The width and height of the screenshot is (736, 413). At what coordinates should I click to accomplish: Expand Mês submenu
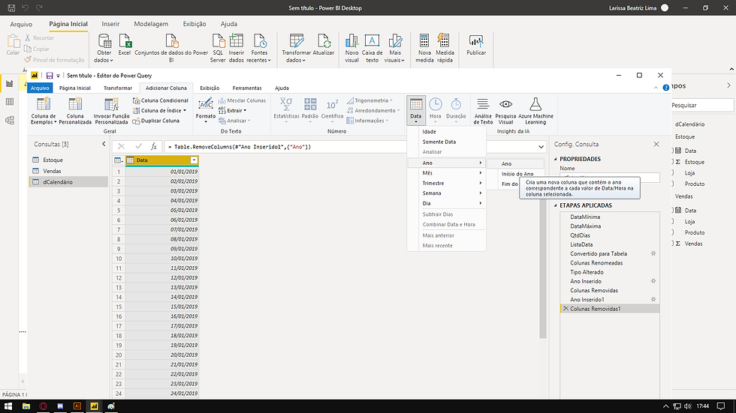(446, 173)
